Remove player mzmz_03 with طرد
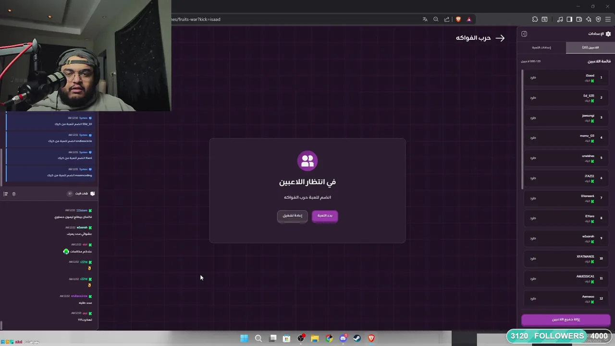This screenshot has width=615, height=346. (533, 138)
